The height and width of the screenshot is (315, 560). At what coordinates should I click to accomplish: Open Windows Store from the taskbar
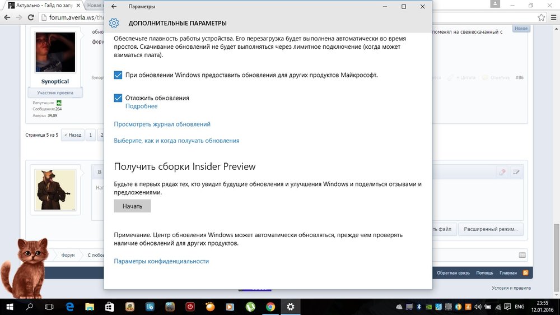[110, 307]
